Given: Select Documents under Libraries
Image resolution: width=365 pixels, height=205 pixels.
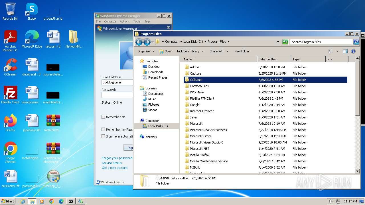Looking at the screenshot, I should (x=156, y=94).
